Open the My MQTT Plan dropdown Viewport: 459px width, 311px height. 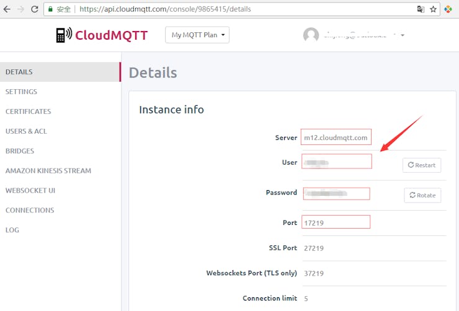[x=197, y=35]
